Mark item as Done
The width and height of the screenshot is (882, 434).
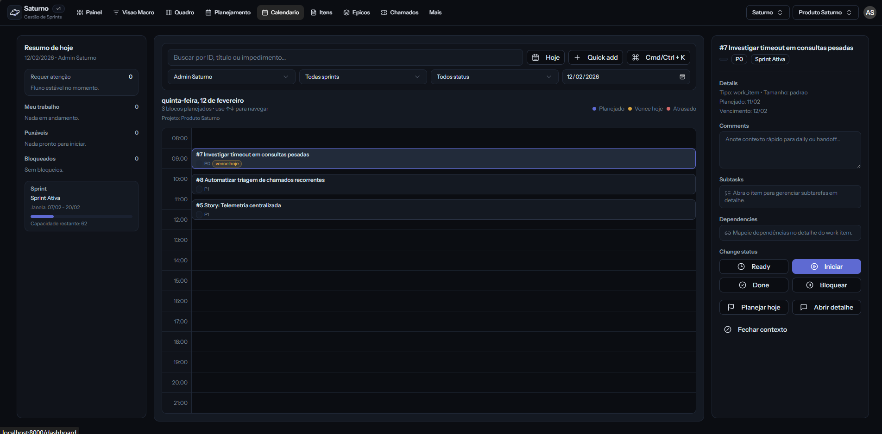[753, 285]
